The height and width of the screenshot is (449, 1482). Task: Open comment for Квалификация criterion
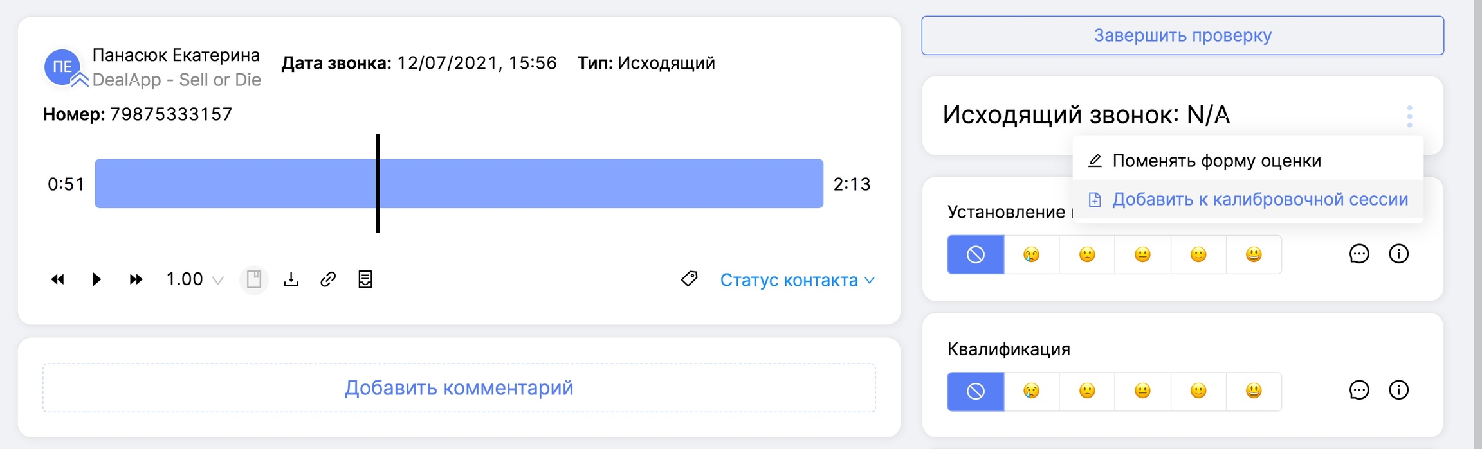(1358, 391)
